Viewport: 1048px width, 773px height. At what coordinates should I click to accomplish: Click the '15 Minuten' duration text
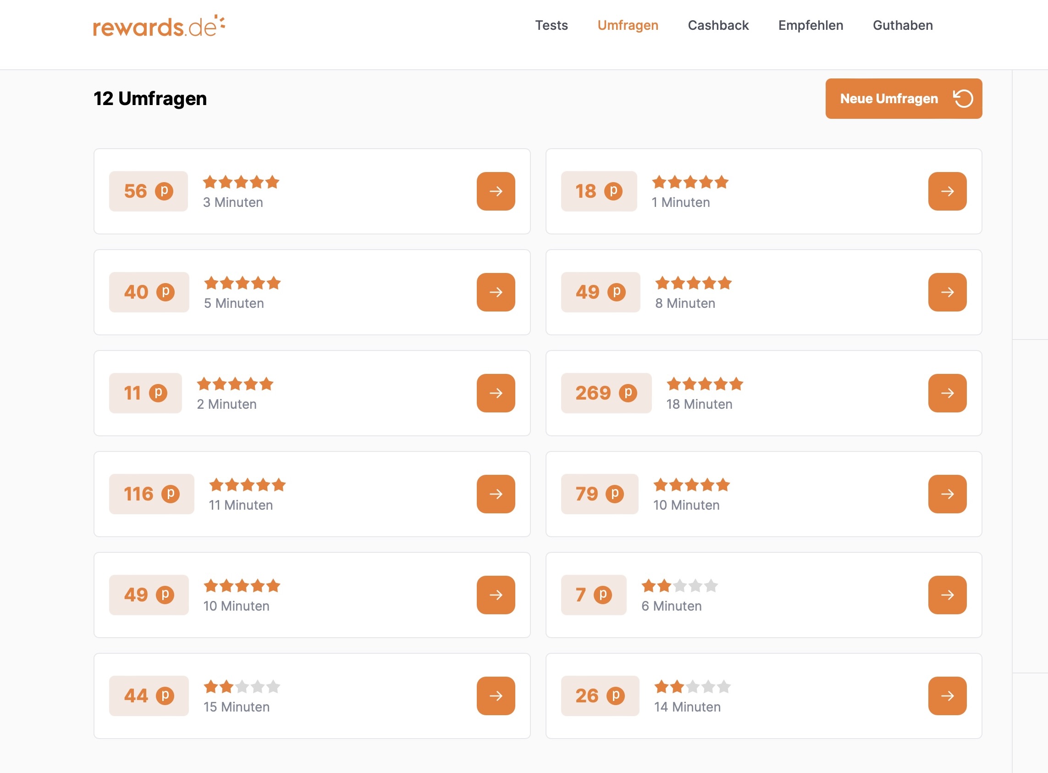click(x=236, y=707)
